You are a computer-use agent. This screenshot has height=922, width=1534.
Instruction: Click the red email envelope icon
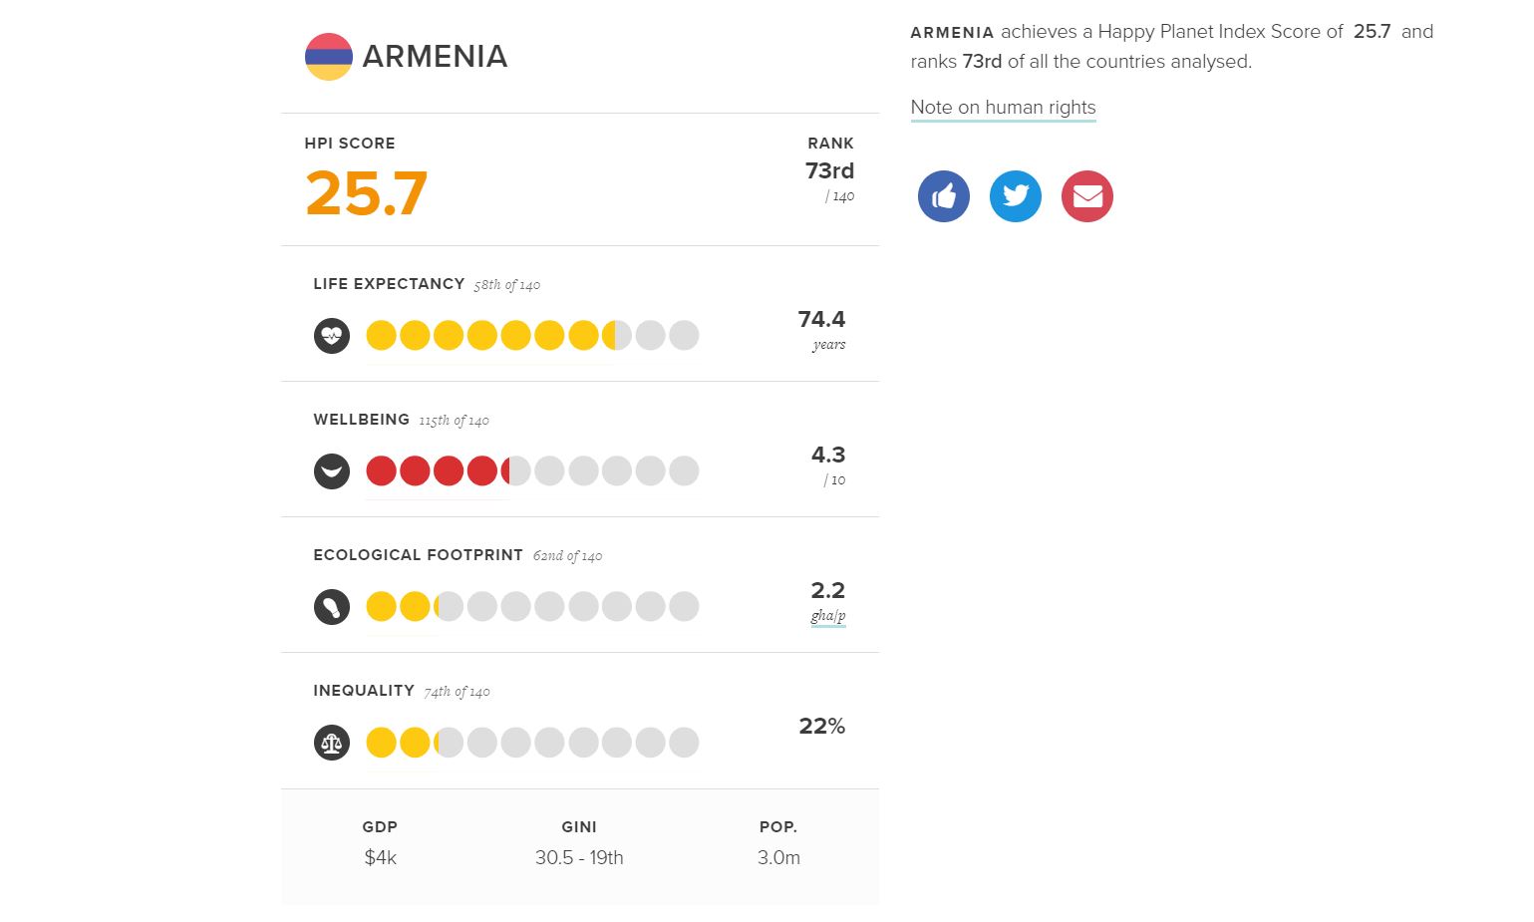tap(1086, 196)
